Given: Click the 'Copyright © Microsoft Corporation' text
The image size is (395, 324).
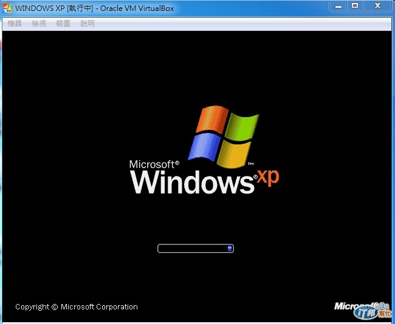Looking at the screenshot, I should (x=77, y=307).
